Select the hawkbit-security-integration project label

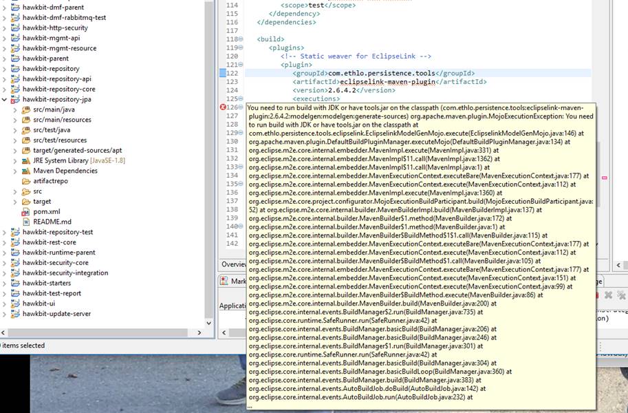[x=65, y=273]
